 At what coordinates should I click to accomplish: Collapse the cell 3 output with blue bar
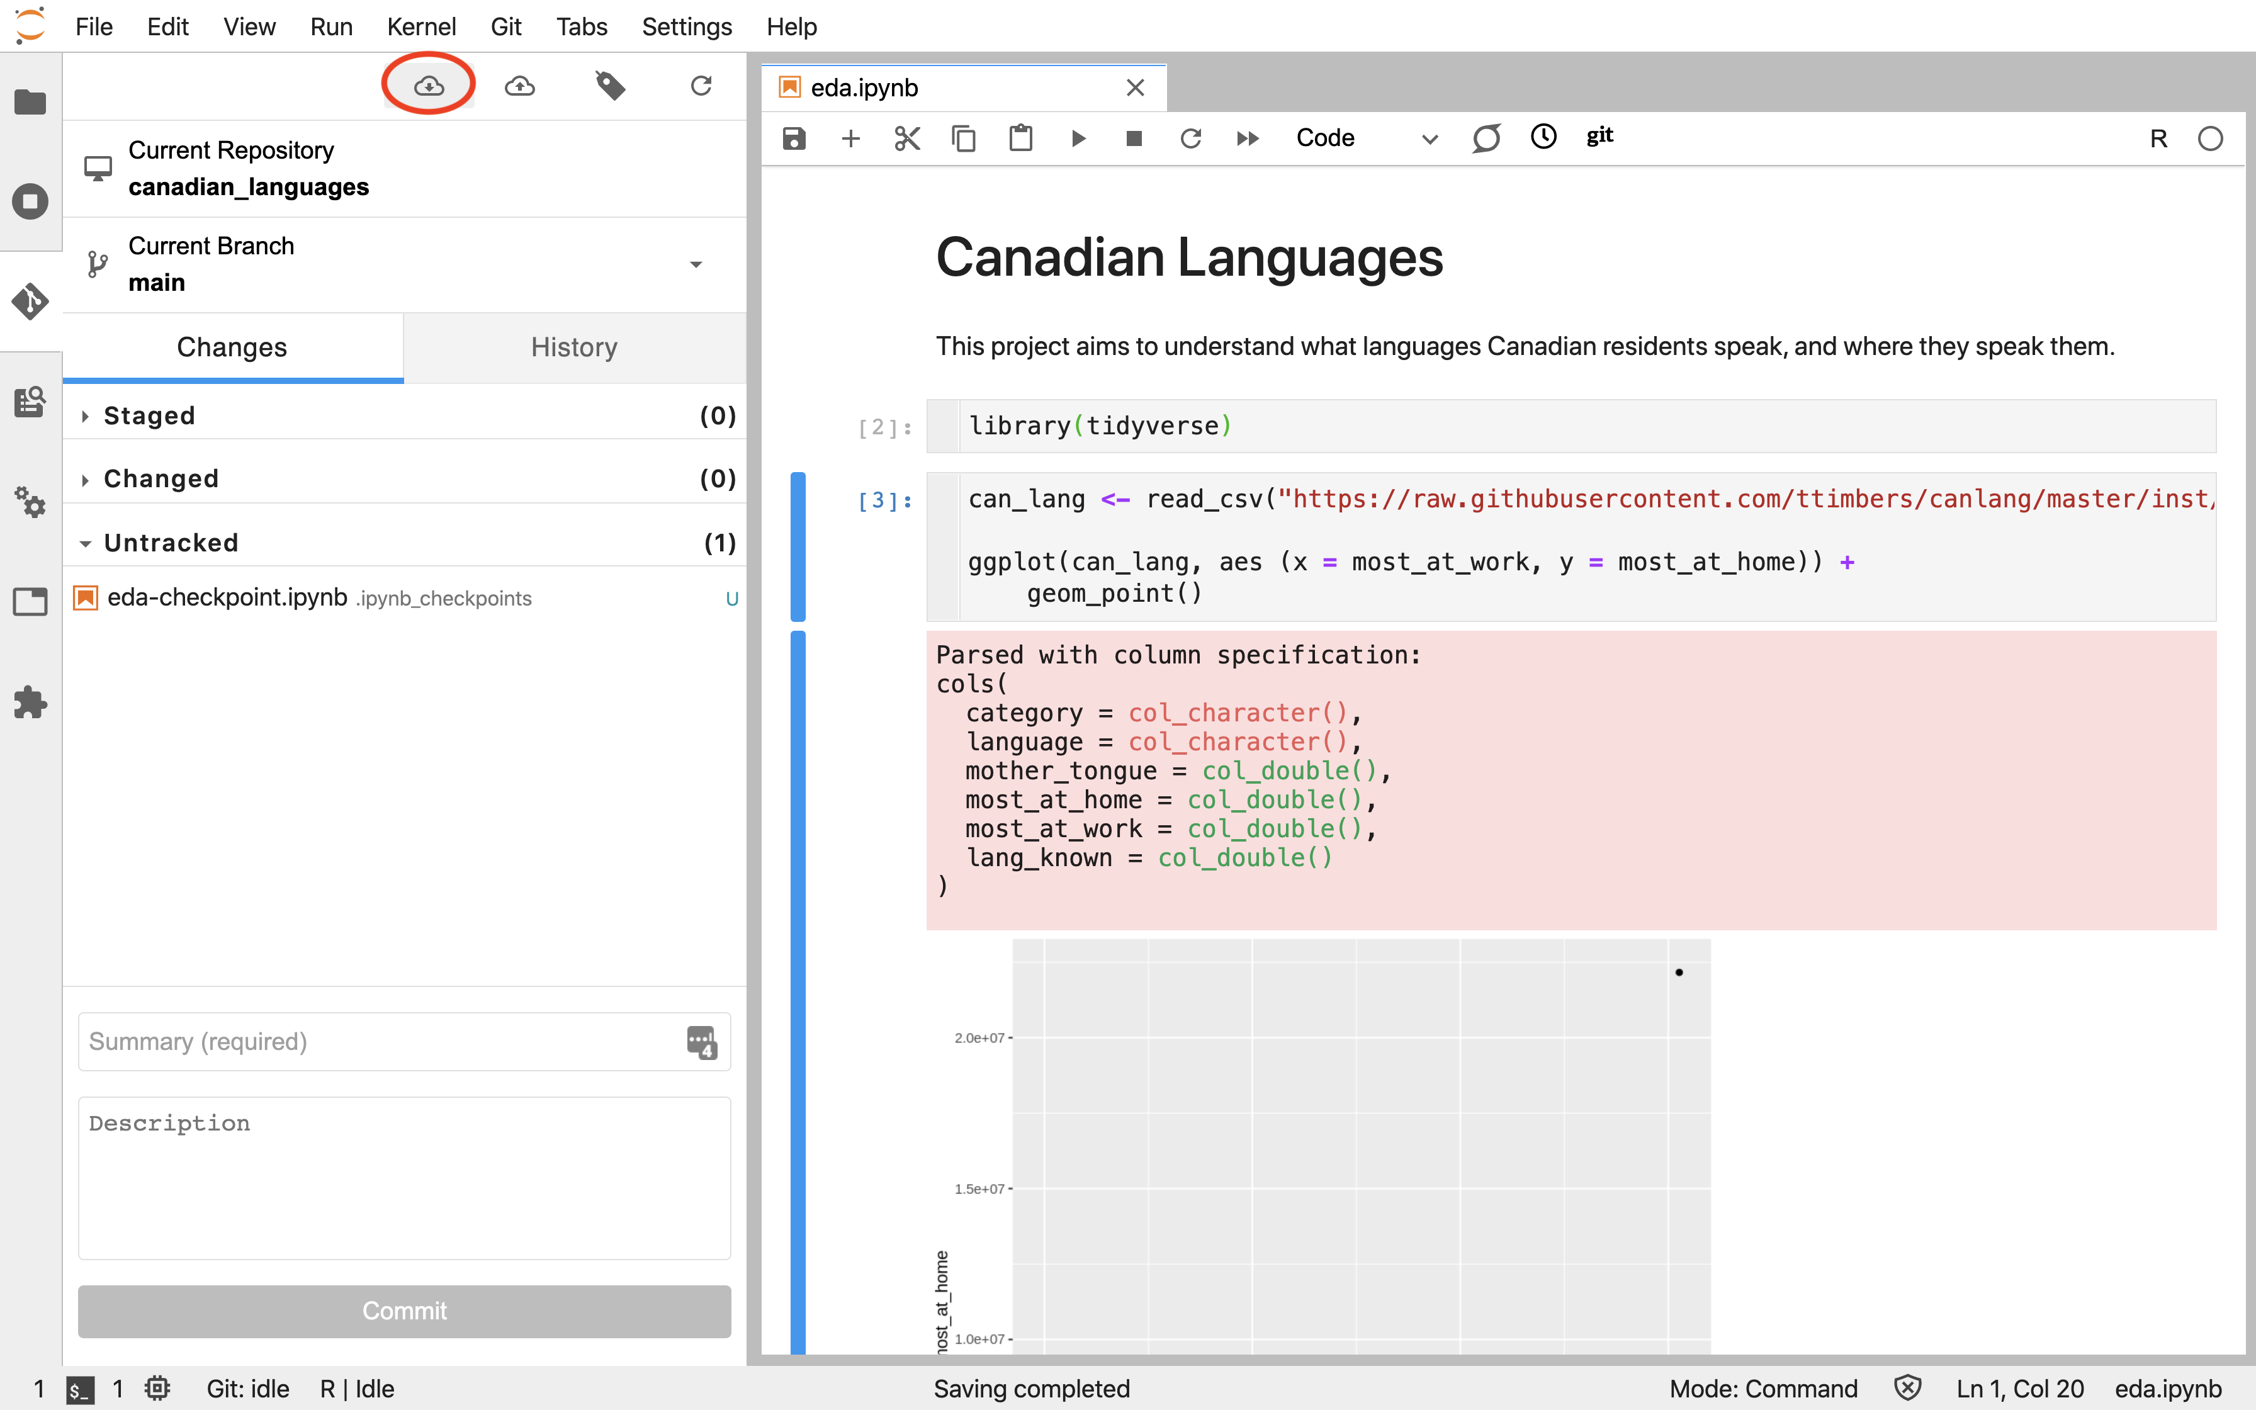pos(798,993)
